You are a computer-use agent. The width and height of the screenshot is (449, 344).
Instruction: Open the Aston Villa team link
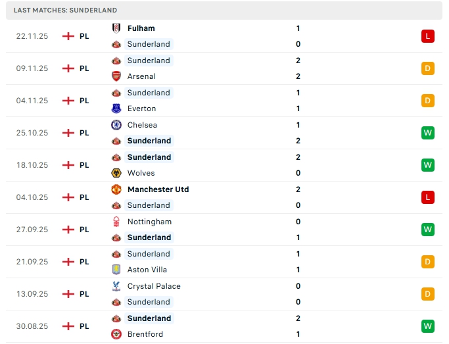[x=147, y=270]
